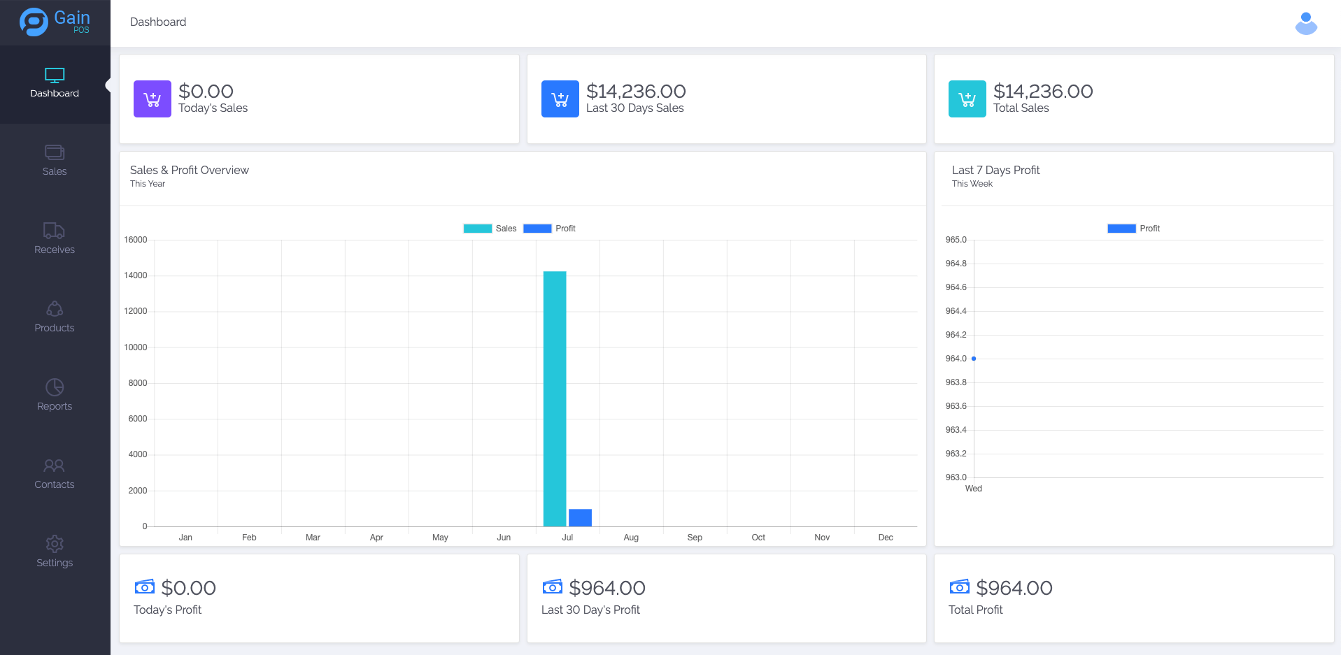
Task: Click the Total Profit cash icon
Action: (x=960, y=586)
